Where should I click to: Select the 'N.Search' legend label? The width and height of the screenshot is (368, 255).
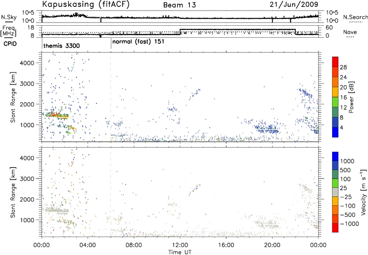click(356, 17)
